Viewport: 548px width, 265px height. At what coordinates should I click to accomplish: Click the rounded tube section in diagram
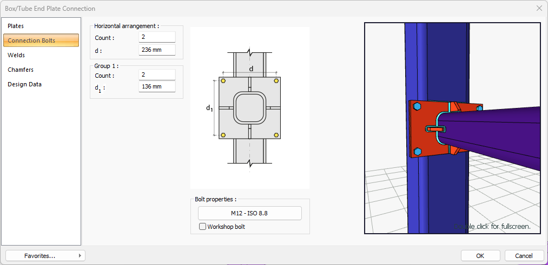tap(249, 108)
